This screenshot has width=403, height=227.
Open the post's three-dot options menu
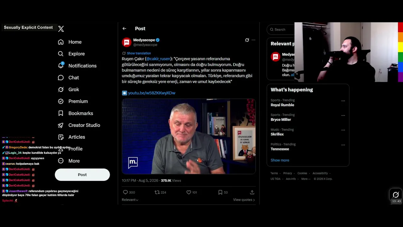point(253,40)
